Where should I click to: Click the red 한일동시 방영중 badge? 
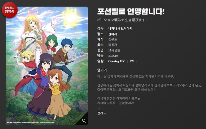pos(10,10)
